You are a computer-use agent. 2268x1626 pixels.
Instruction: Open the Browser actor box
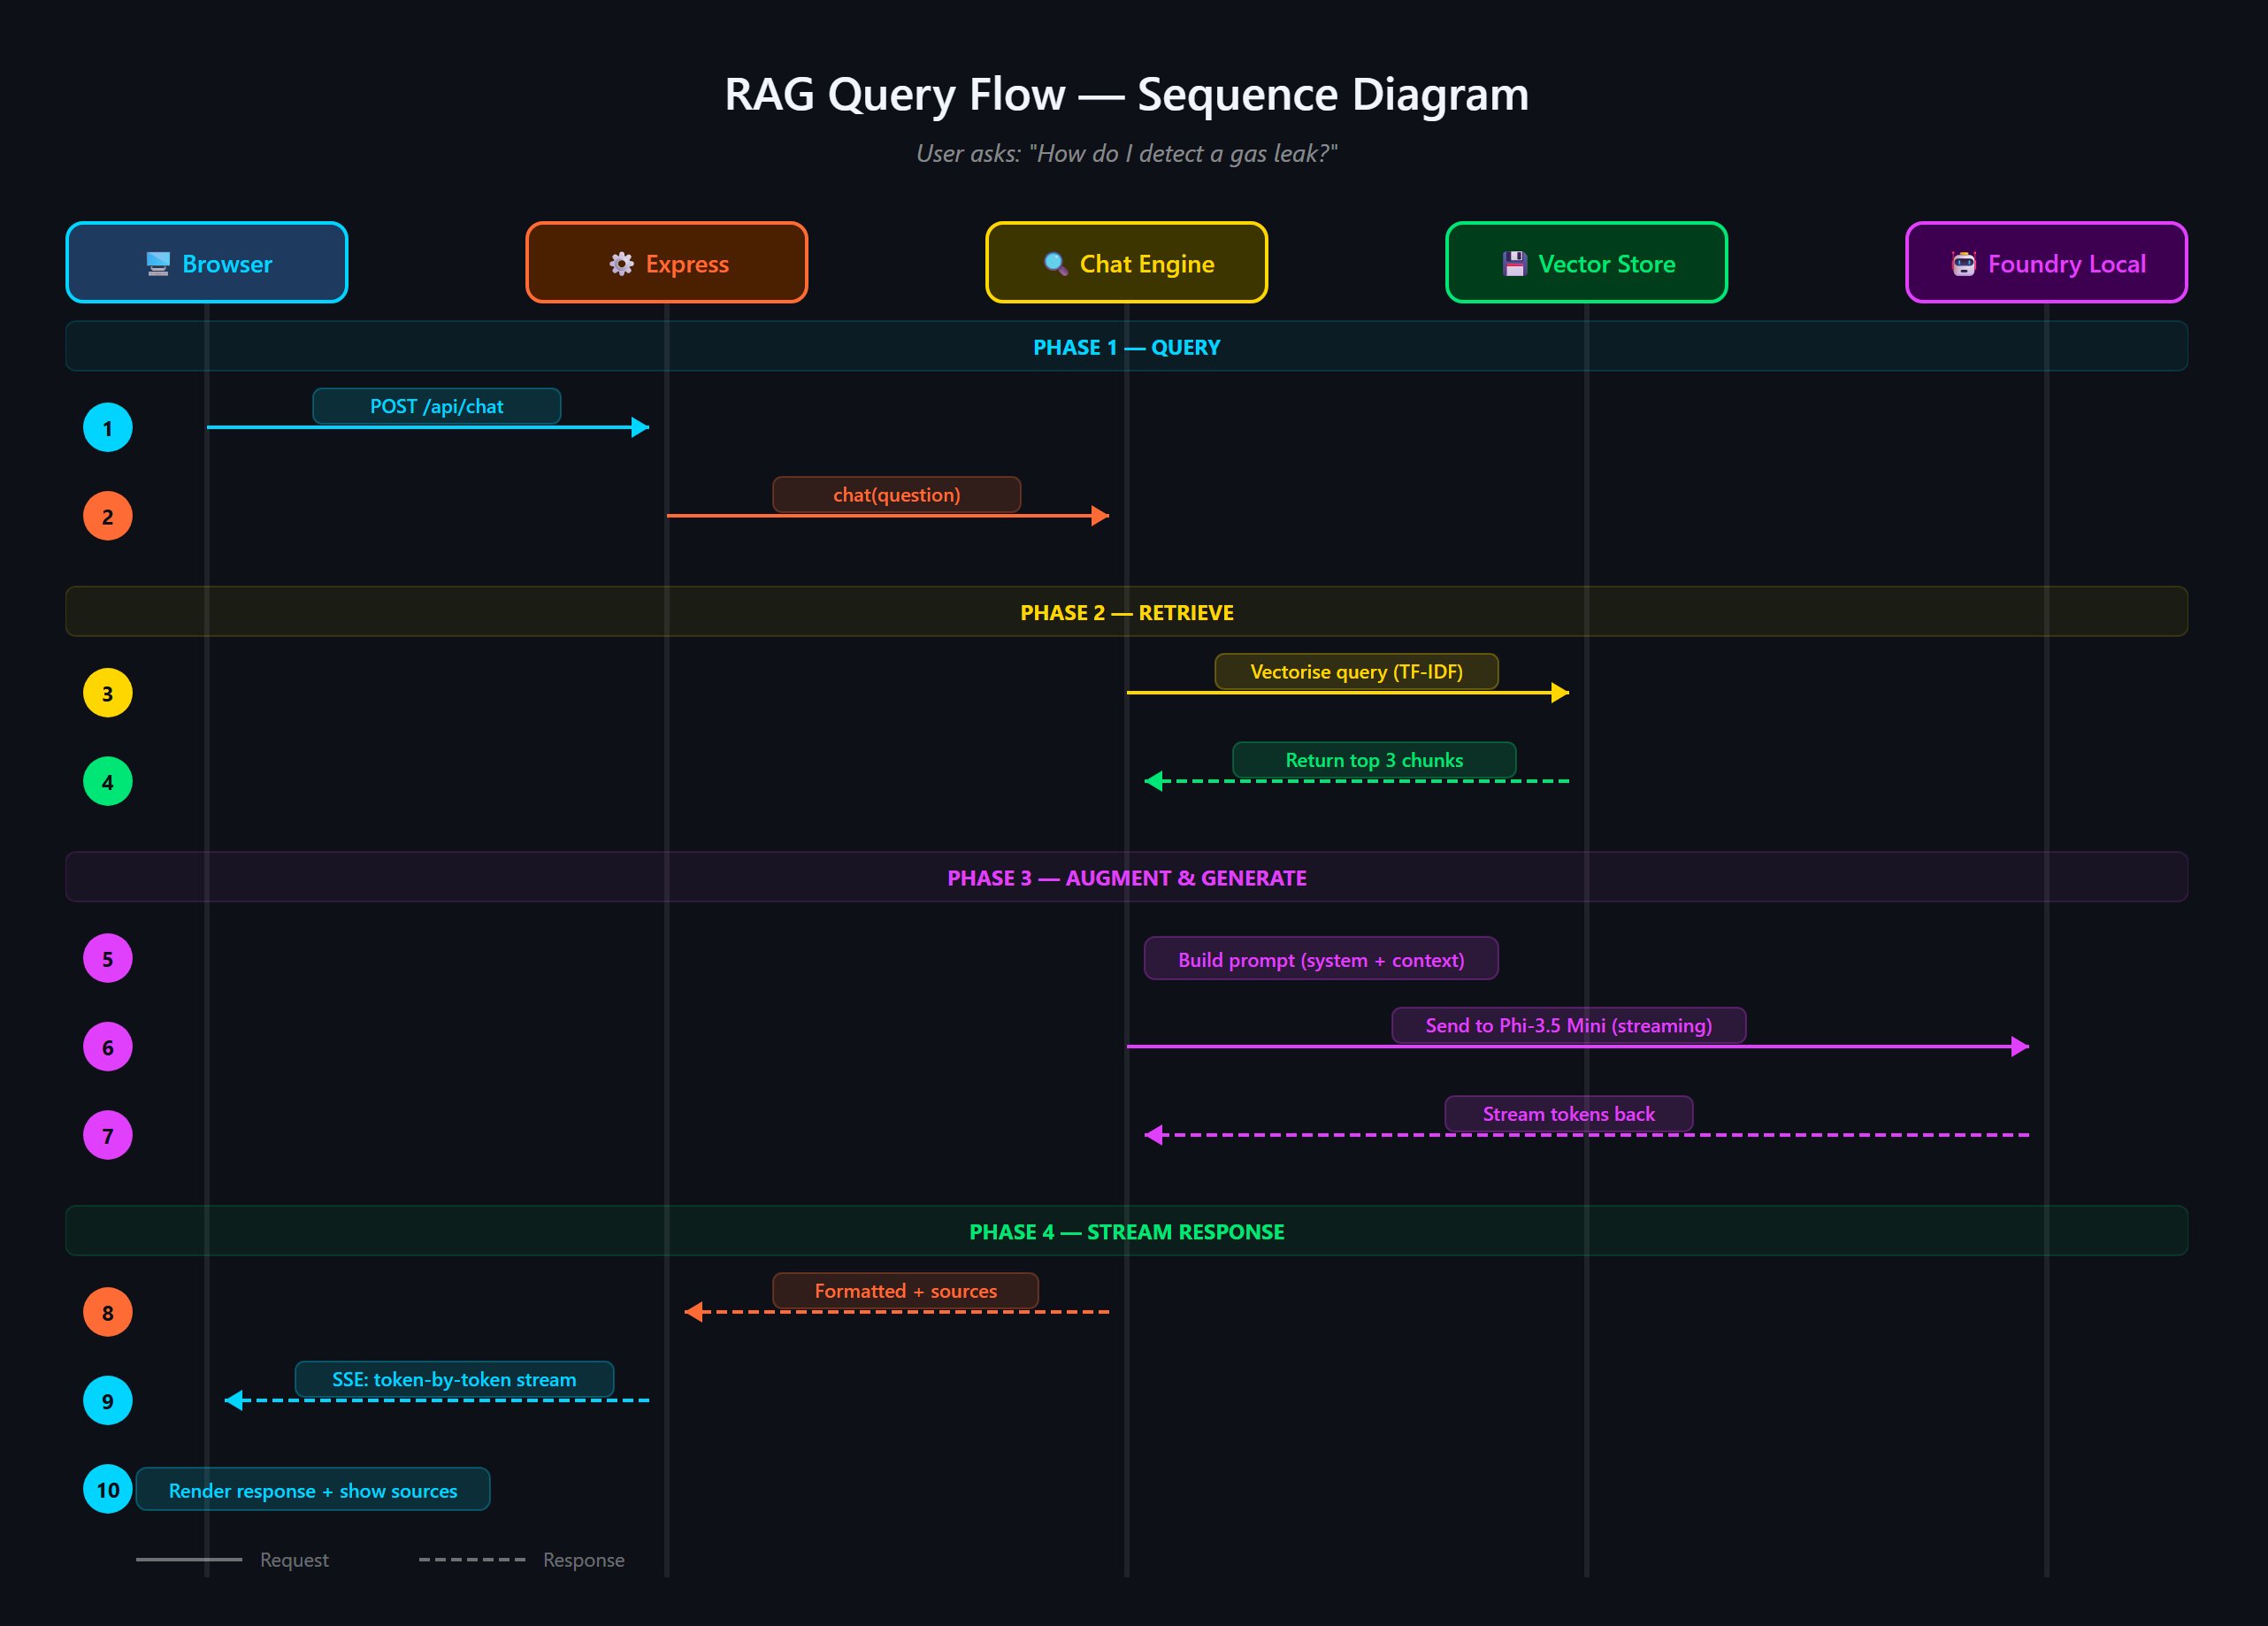click(x=206, y=263)
